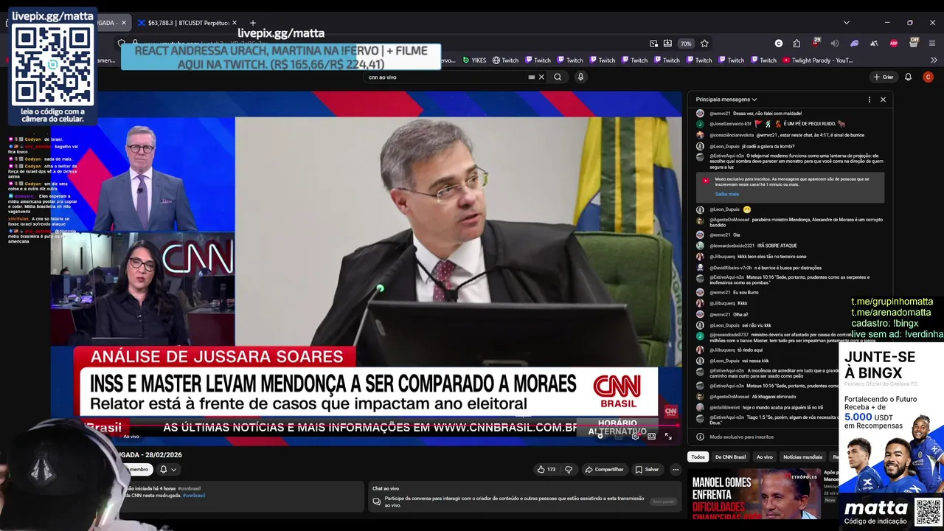The width and height of the screenshot is (944, 531).
Task: Switch to theater mode
Action: (x=651, y=437)
